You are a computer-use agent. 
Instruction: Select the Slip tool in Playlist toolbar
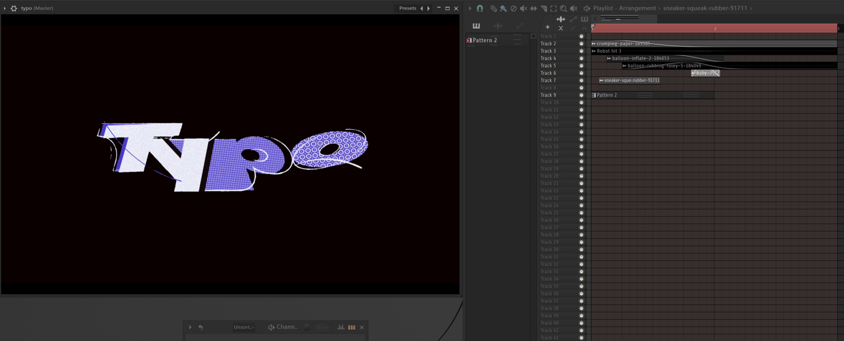point(533,8)
